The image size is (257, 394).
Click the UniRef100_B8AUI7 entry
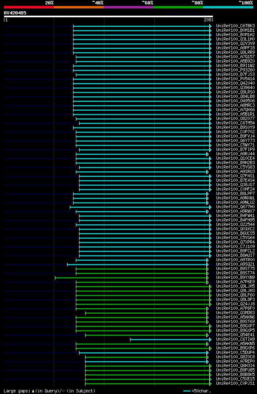(235, 256)
